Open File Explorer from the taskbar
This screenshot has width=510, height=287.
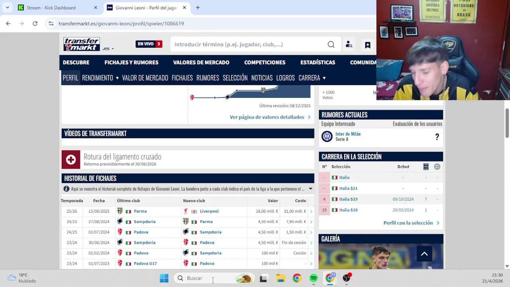point(280,278)
